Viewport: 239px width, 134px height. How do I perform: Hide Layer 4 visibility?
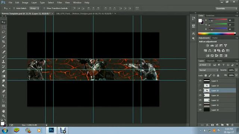click(200, 81)
